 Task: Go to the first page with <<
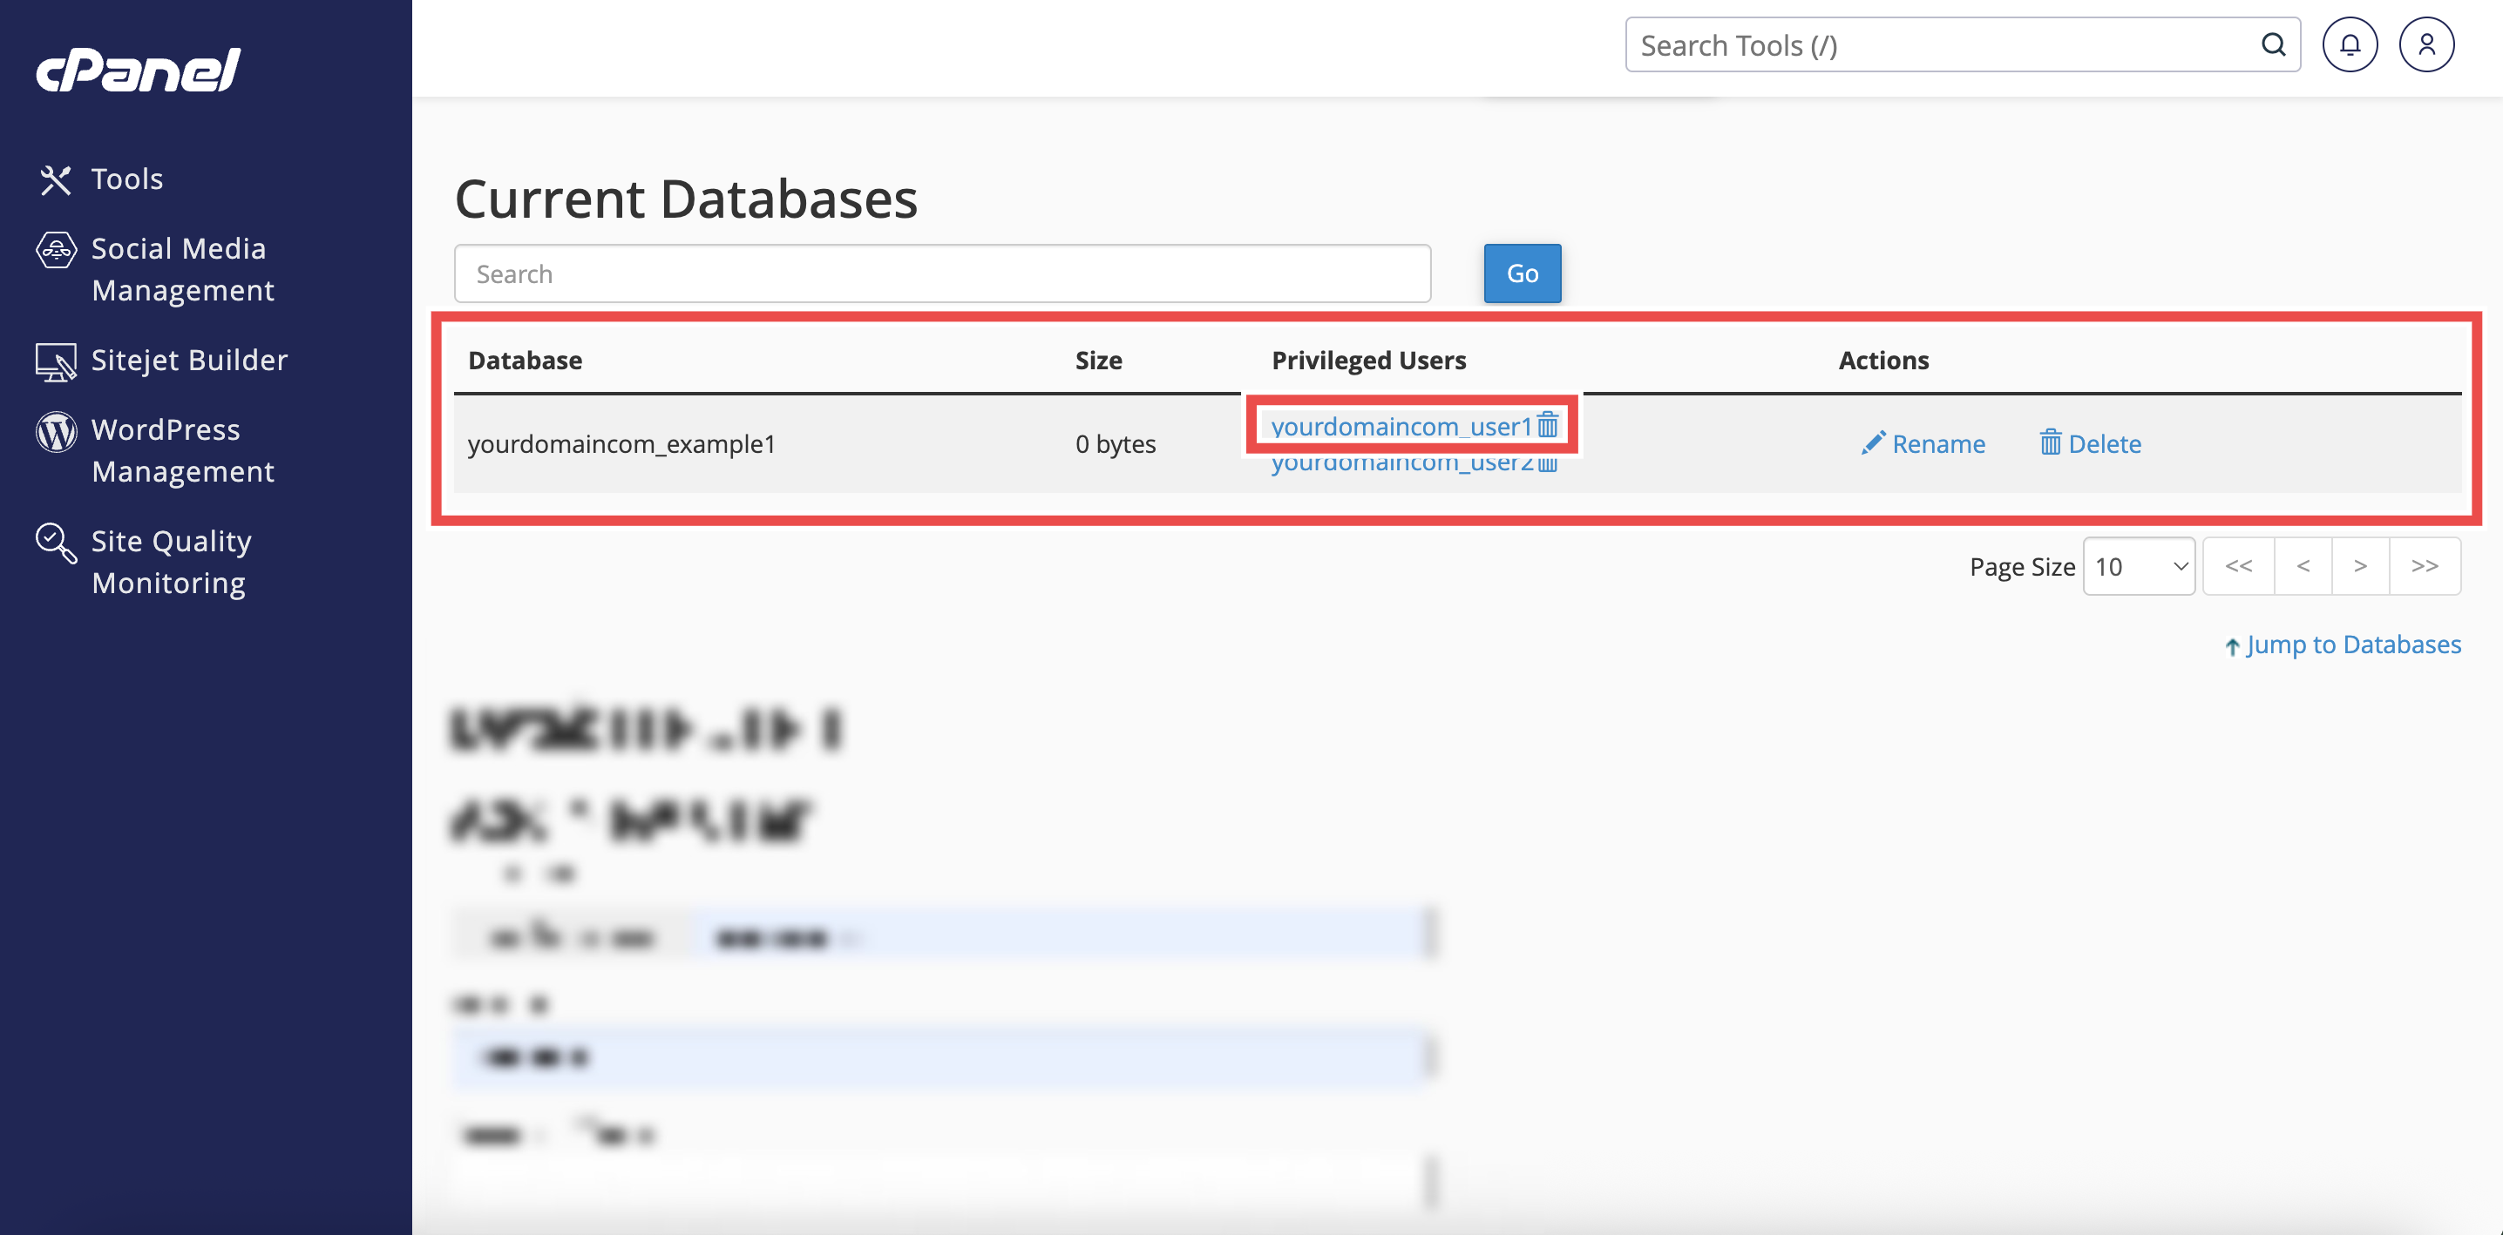[2238, 566]
